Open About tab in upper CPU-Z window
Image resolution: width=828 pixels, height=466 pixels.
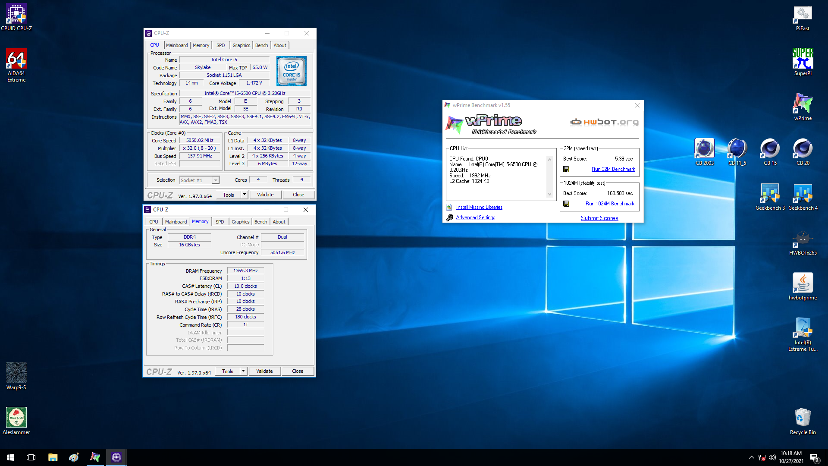click(280, 45)
